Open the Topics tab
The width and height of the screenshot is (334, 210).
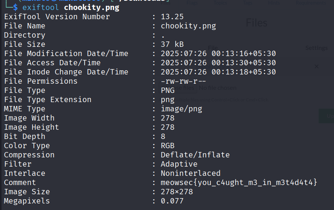220,3
